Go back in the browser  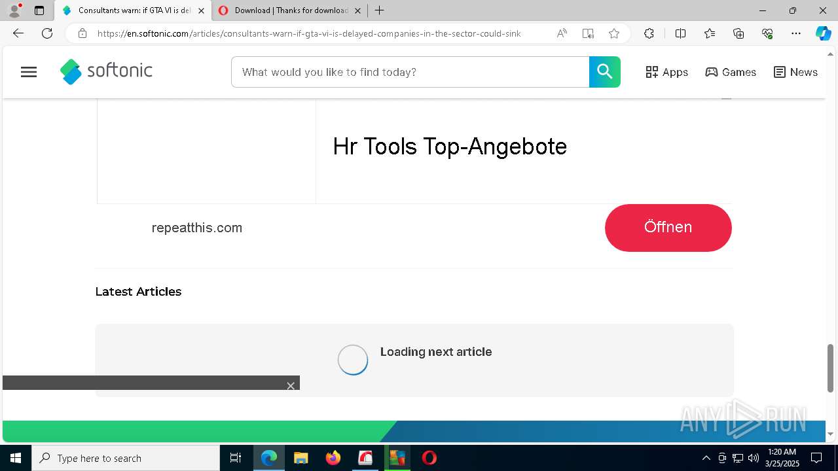[x=18, y=33]
